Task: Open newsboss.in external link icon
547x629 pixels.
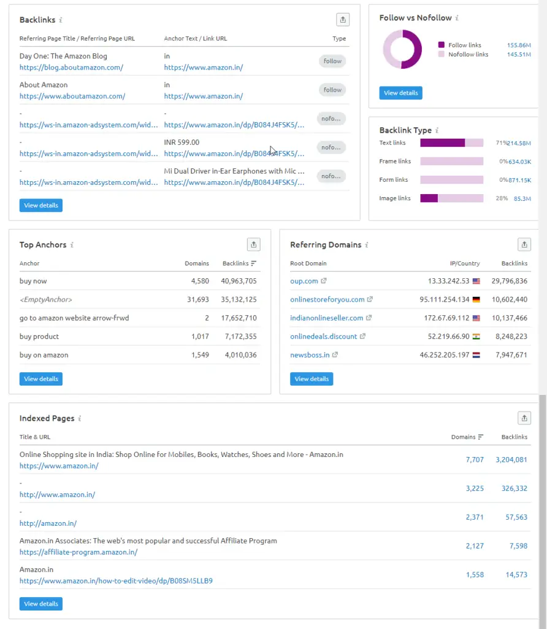Action: click(335, 354)
